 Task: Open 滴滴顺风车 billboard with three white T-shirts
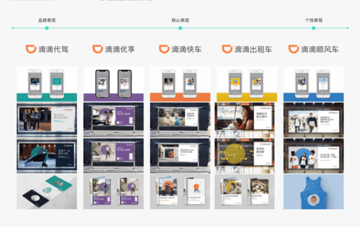(x=314, y=156)
